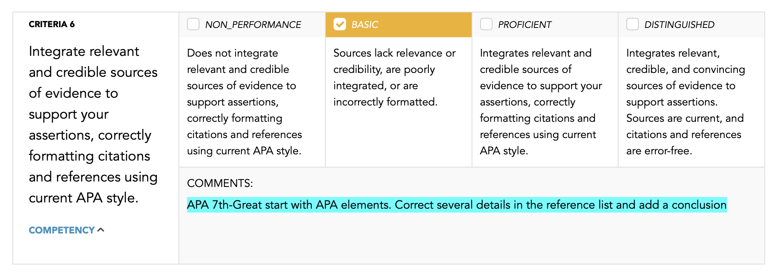Click the PROFICIENT column label

click(x=524, y=25)
